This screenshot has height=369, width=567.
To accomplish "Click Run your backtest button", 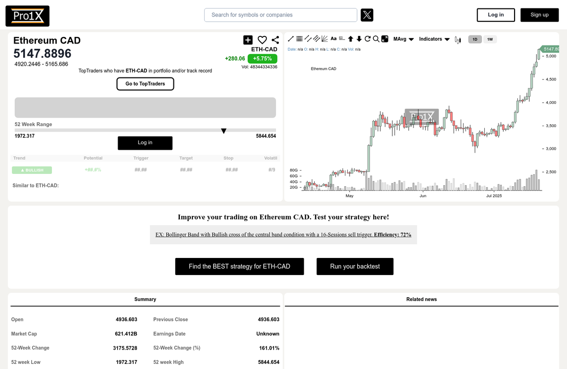I will click(355, 266).
